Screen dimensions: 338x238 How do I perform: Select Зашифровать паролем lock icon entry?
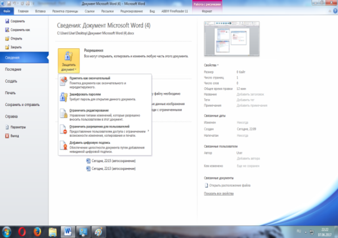[105, 97]
